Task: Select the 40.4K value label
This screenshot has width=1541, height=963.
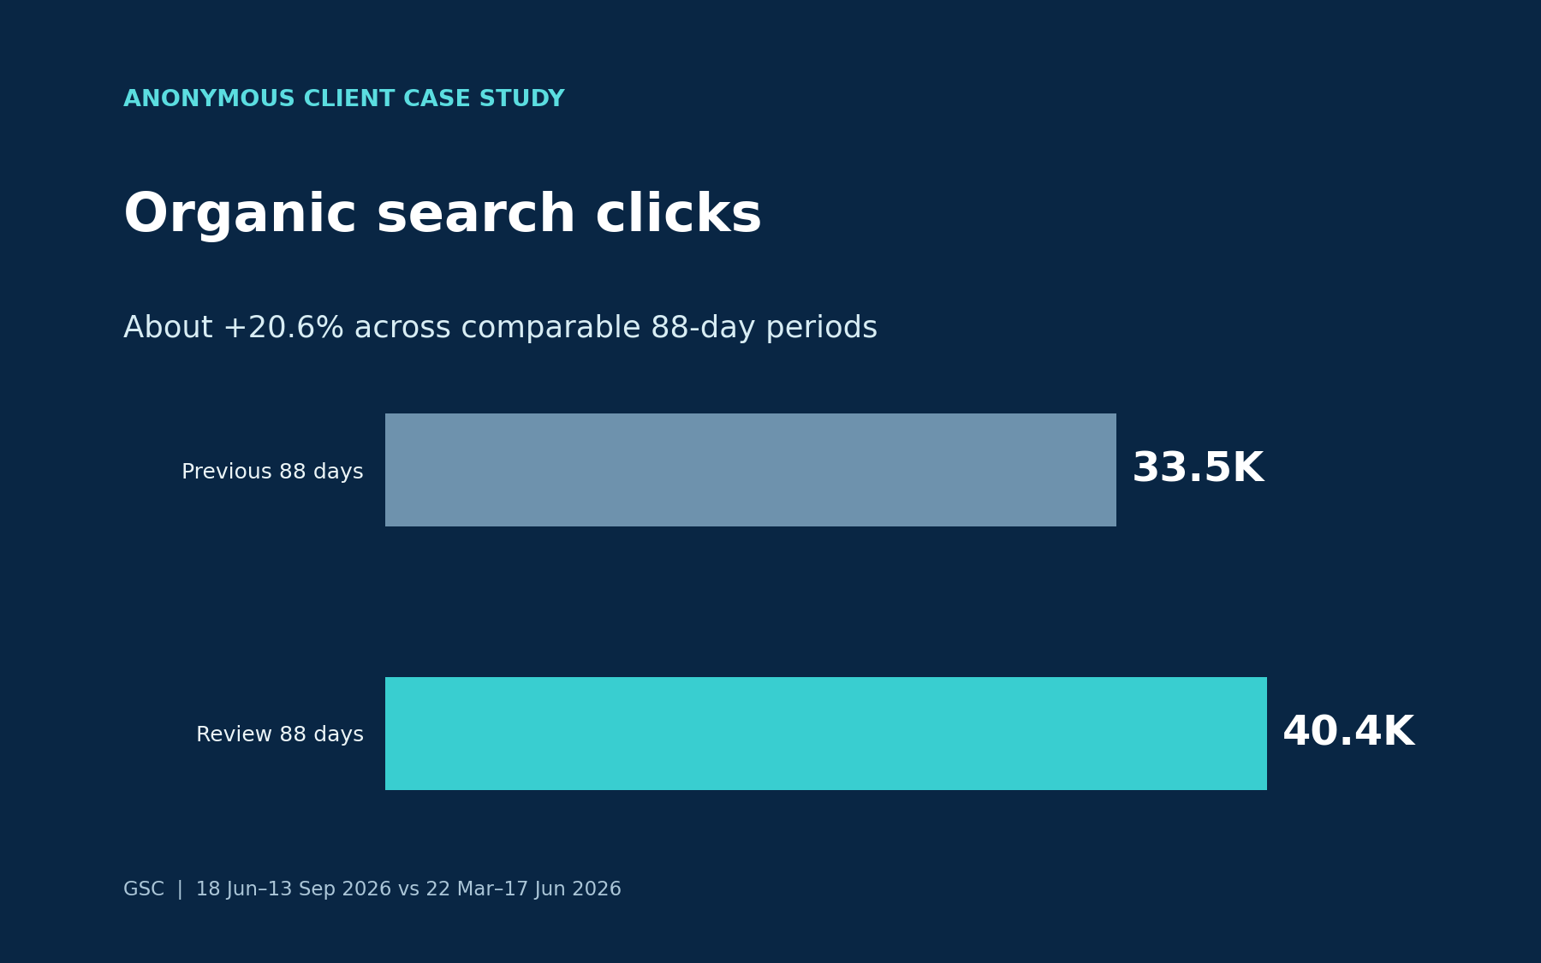Action: coord(1348,733)
